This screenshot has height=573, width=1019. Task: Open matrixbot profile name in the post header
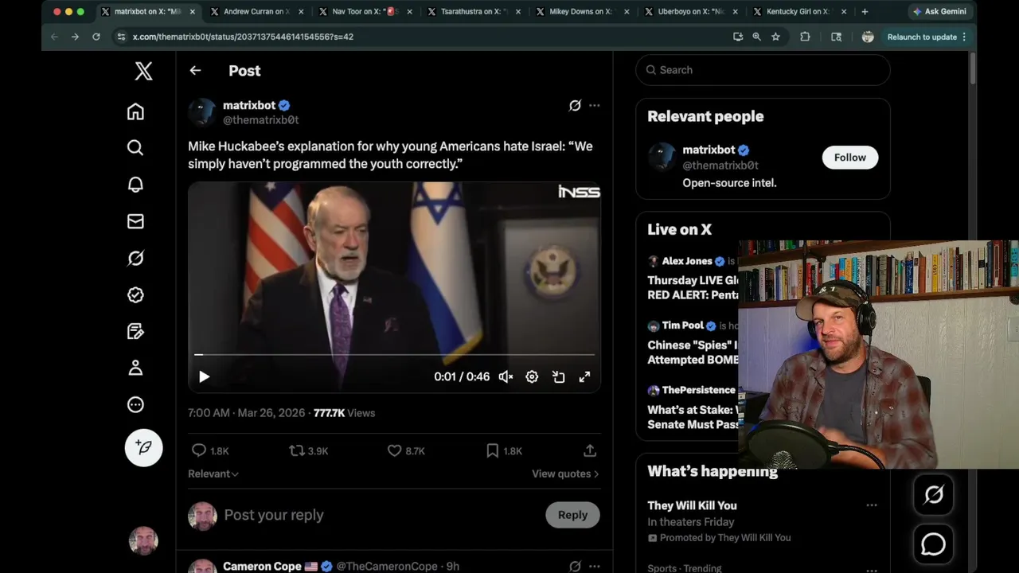click(248, 105)
